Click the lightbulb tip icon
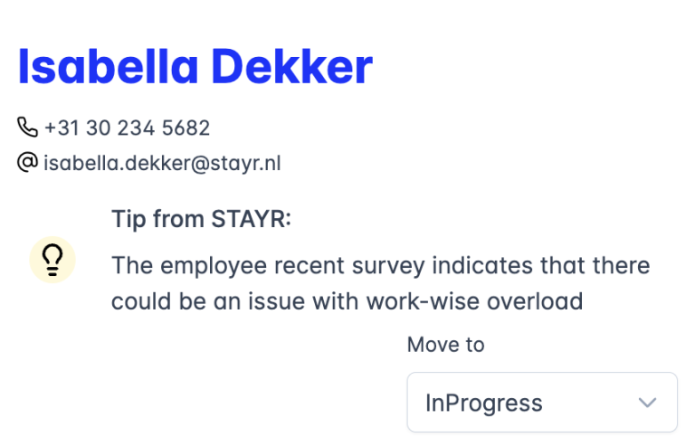Screen dimensions: 695x447 tap(52, 260)
